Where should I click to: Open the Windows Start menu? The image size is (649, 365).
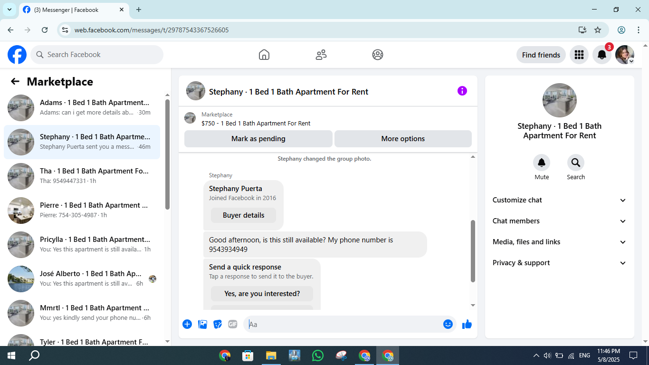click(x=11, y=355)
